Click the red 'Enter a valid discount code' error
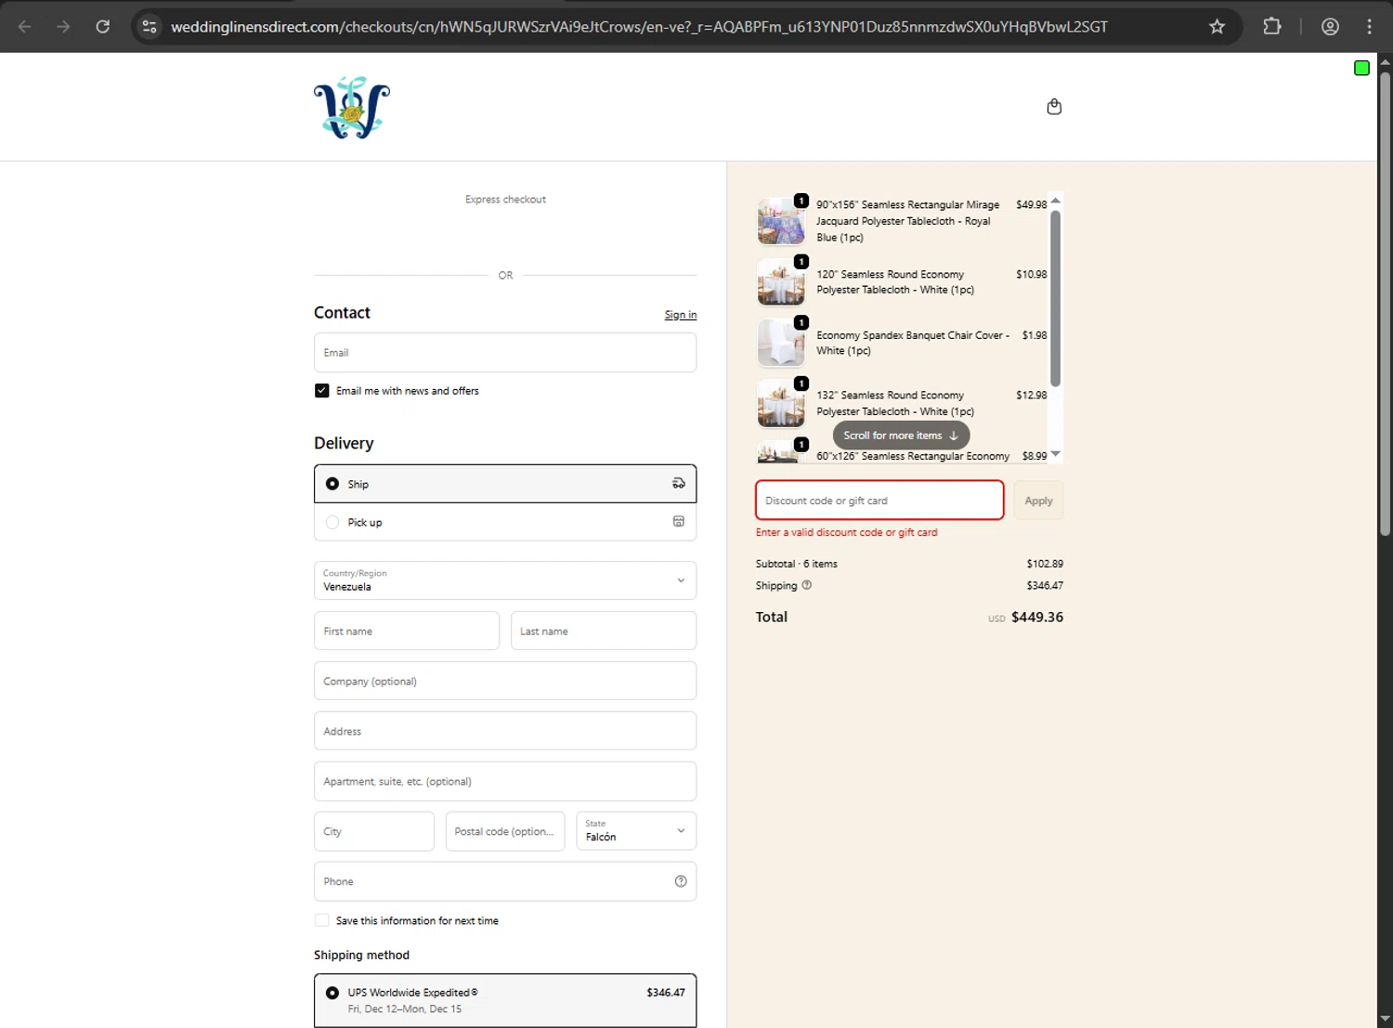Image resolution: width=1393 pixels, height=1028 pixels. click(847, 532)
